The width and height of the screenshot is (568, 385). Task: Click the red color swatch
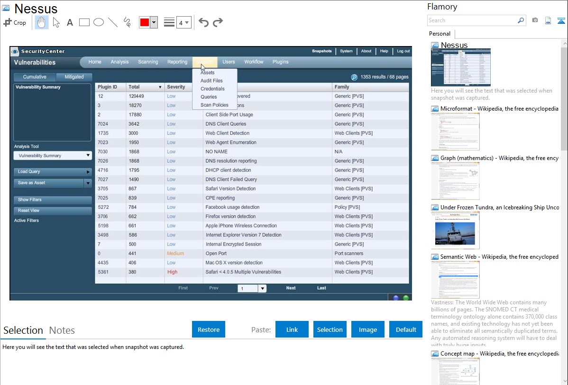click(144, 22)
